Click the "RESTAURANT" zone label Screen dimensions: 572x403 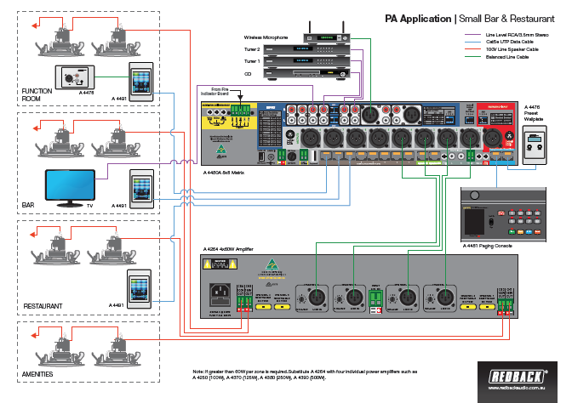(43, 306)
